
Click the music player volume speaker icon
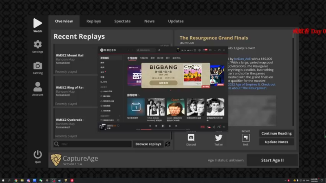[x=214, y=127]
